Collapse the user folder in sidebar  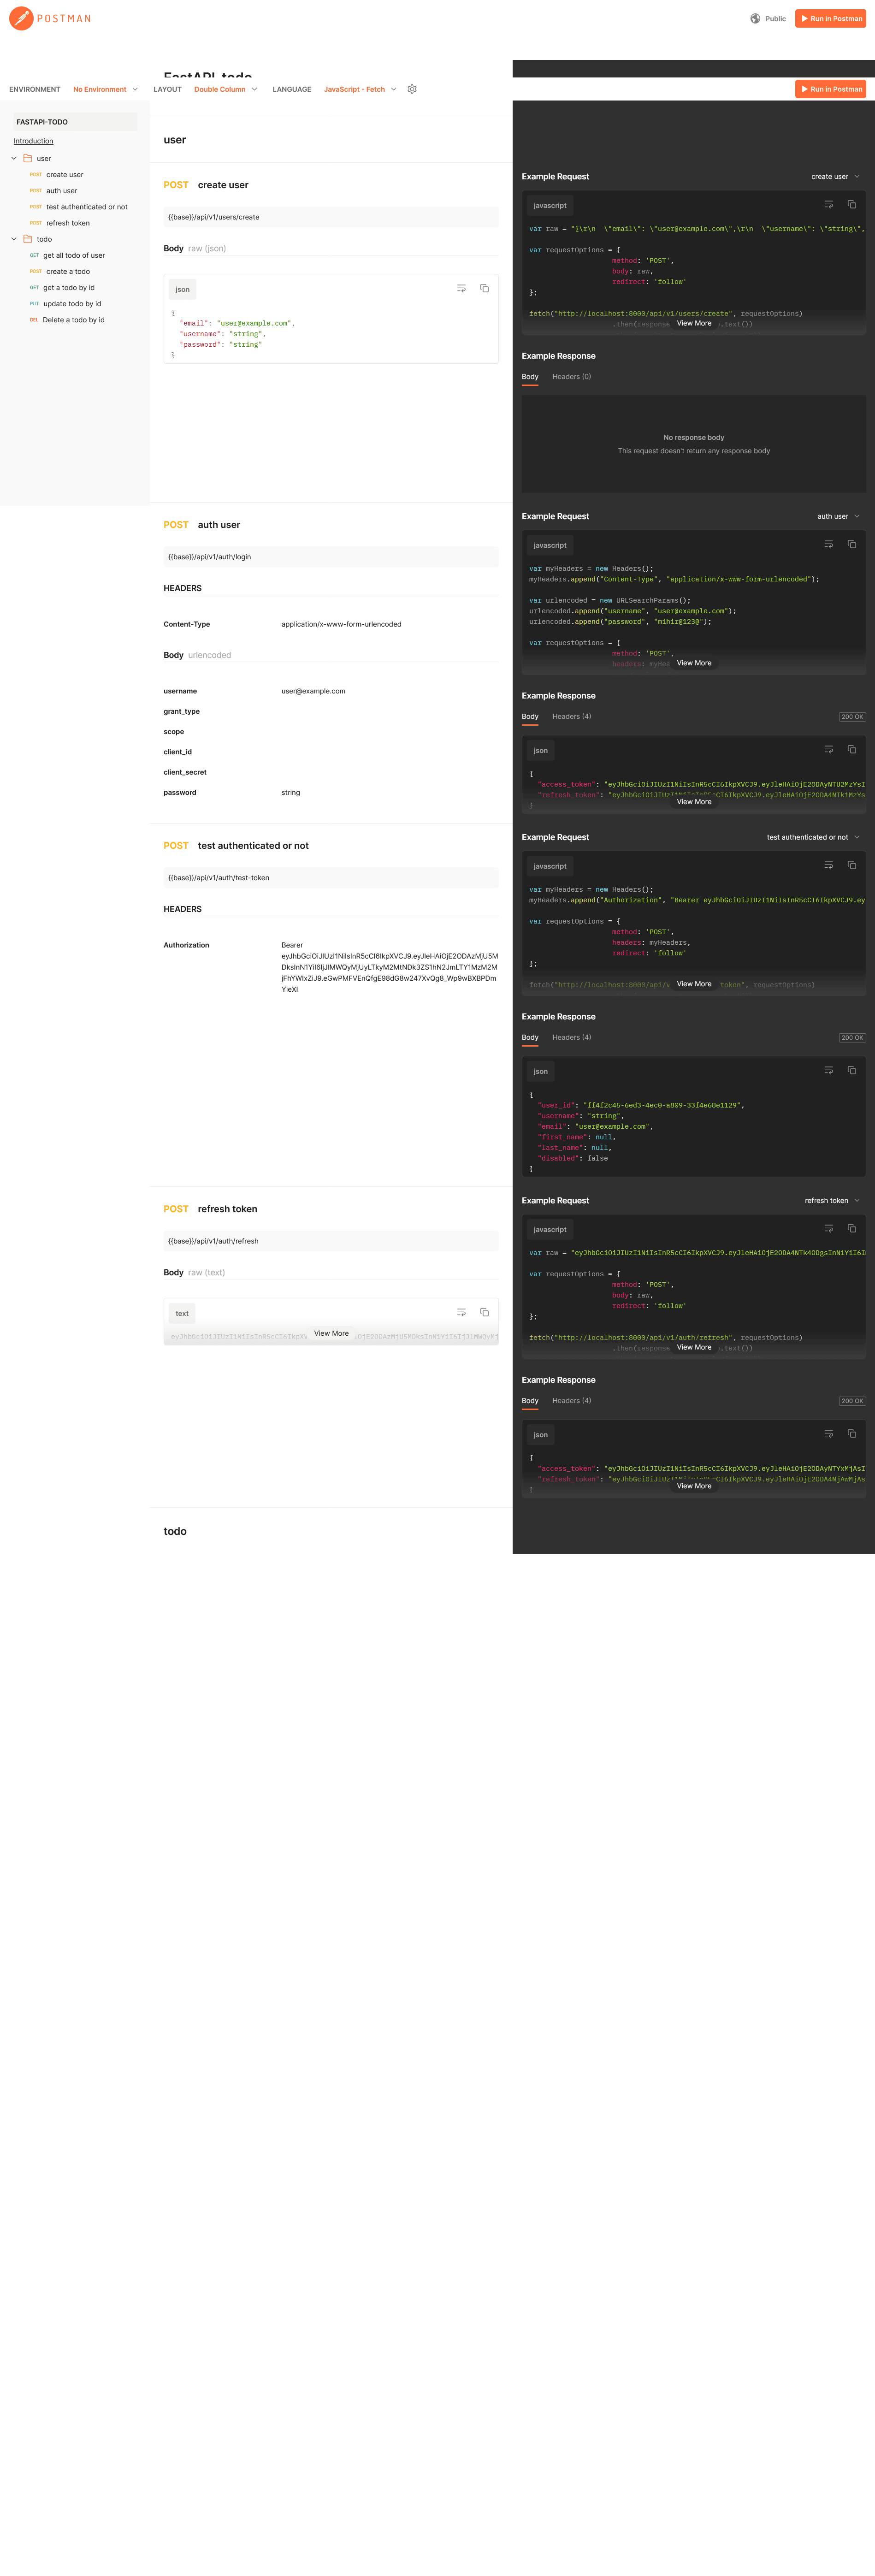pos(14,158)
